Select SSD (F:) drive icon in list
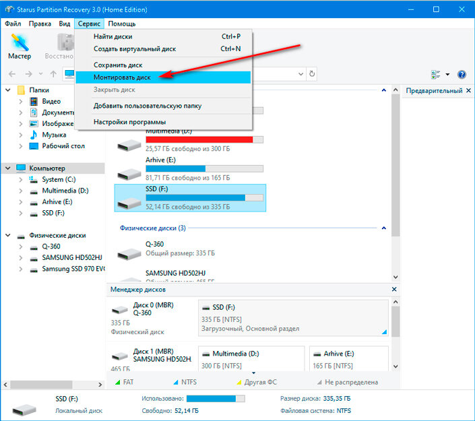The height and width of the screenshot is (421, 475). [x=129, y=203]
